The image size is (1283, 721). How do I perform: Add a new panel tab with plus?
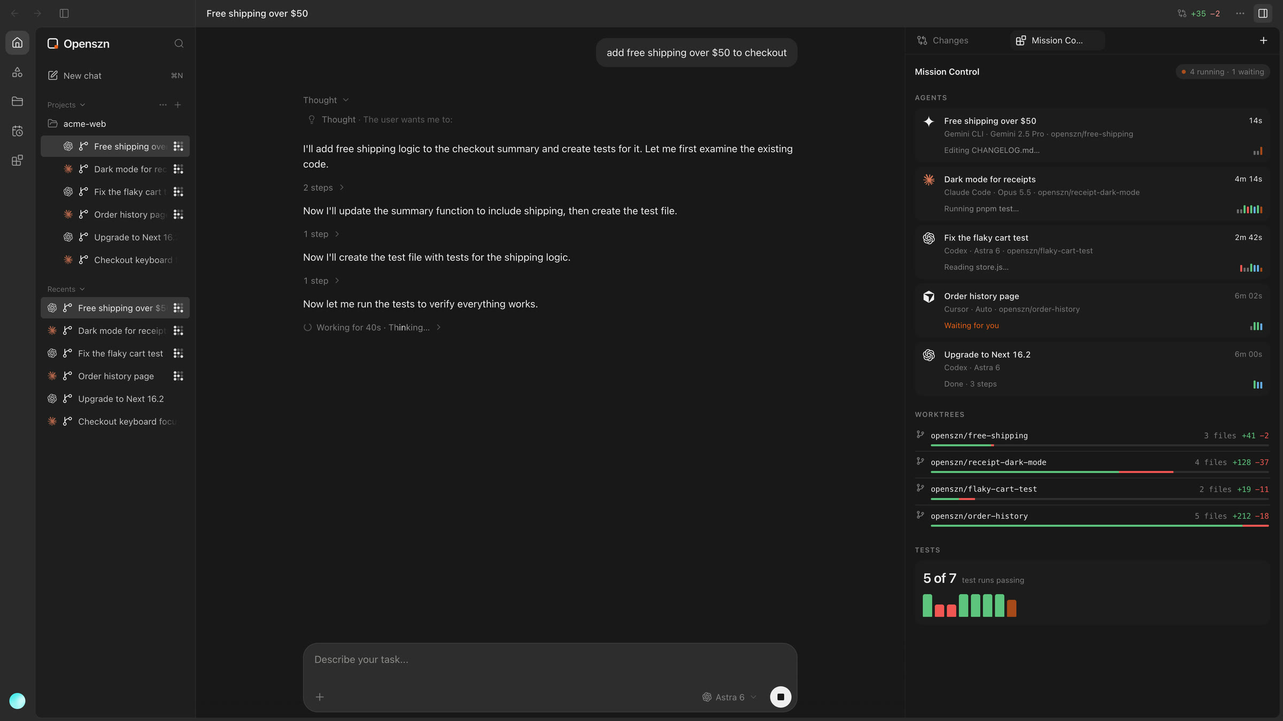tap(1263, 41)
